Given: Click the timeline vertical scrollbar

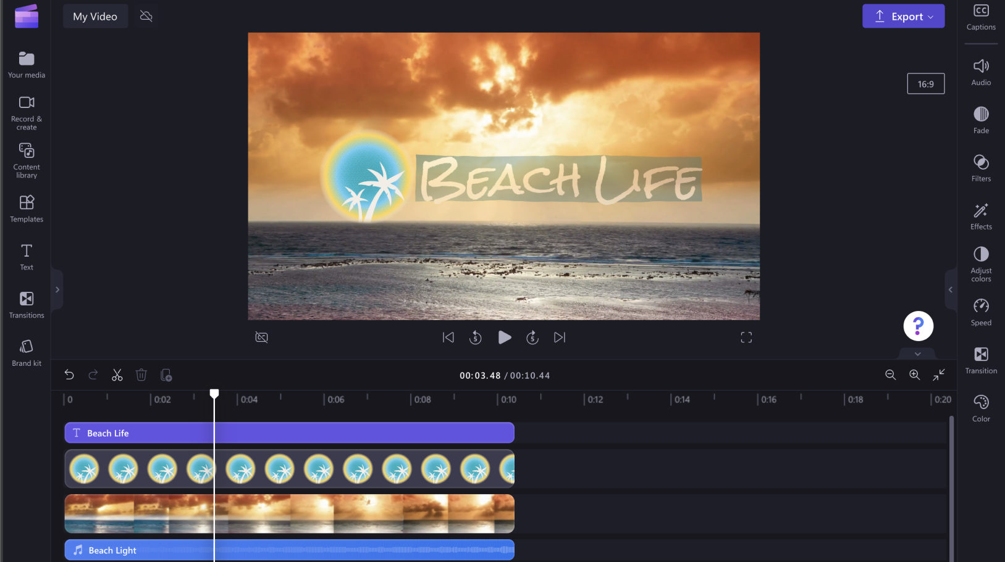Looking at the screenshot, I should point(951,487).
